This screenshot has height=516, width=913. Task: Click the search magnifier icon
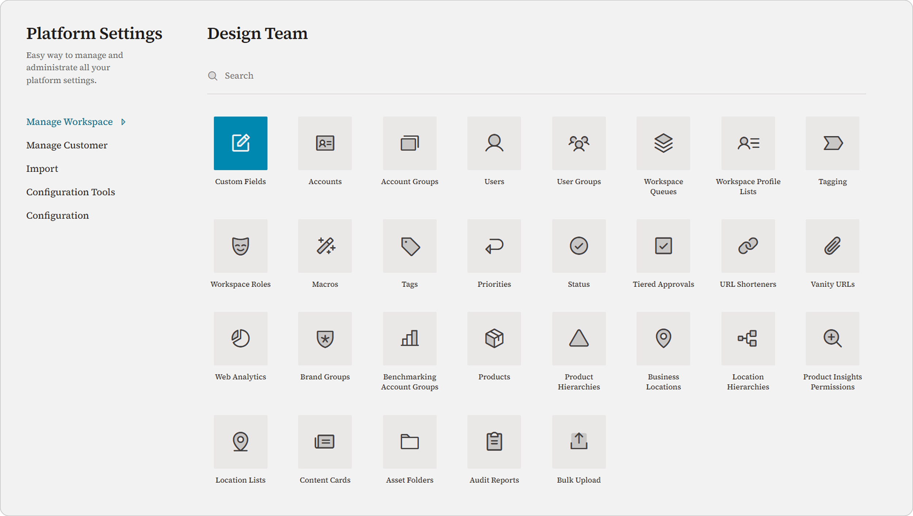213,76
